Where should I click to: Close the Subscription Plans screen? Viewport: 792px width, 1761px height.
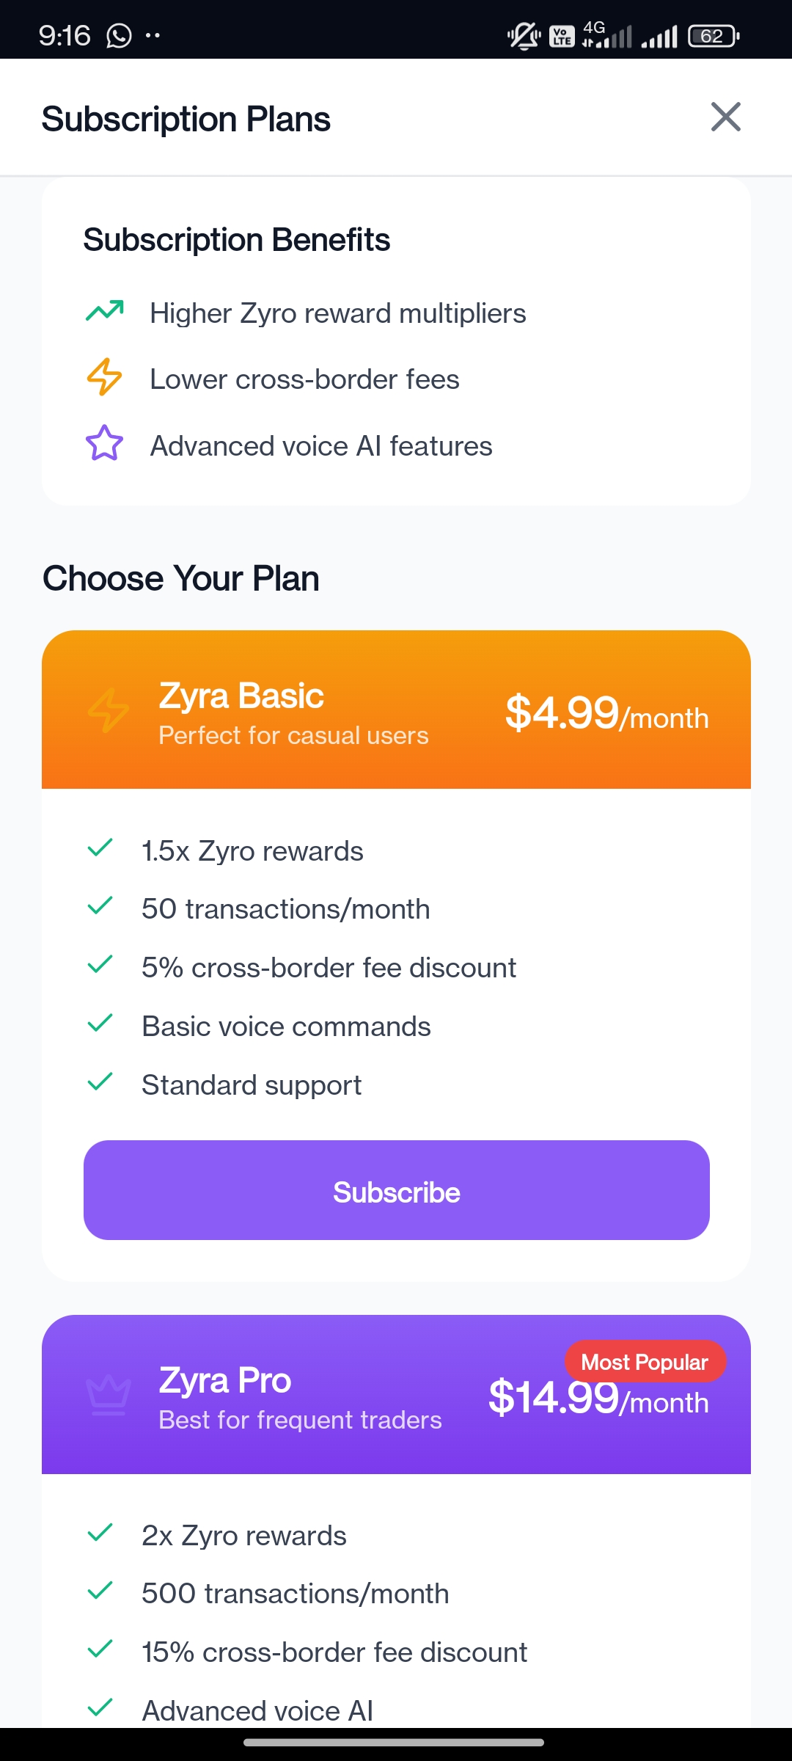pos(725,117)
